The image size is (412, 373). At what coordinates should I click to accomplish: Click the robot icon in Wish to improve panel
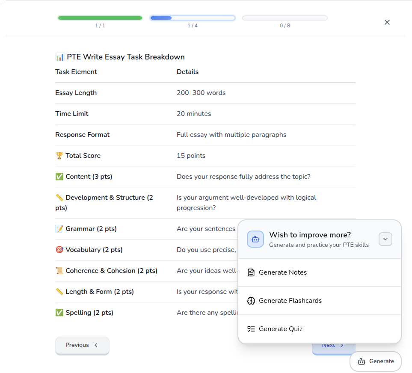(x=255, y=239)
